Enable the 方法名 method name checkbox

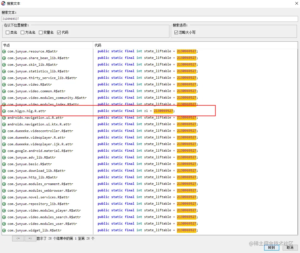(22, 32)
